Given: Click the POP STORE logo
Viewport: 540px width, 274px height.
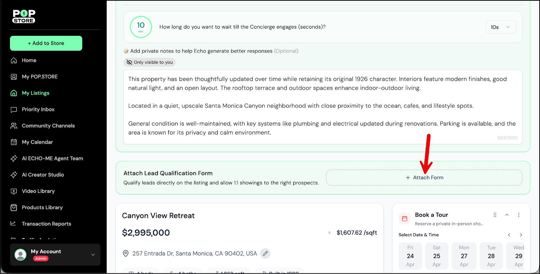Looking at the screenshot, I should click(24, 16).
